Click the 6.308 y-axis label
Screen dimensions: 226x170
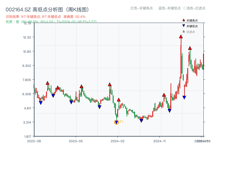click(27, 94)
